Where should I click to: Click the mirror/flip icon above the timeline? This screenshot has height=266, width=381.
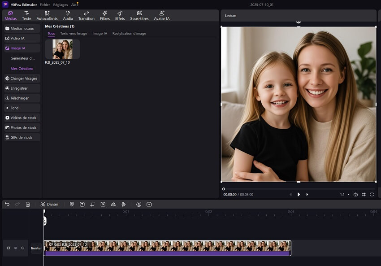pos(114,204)
